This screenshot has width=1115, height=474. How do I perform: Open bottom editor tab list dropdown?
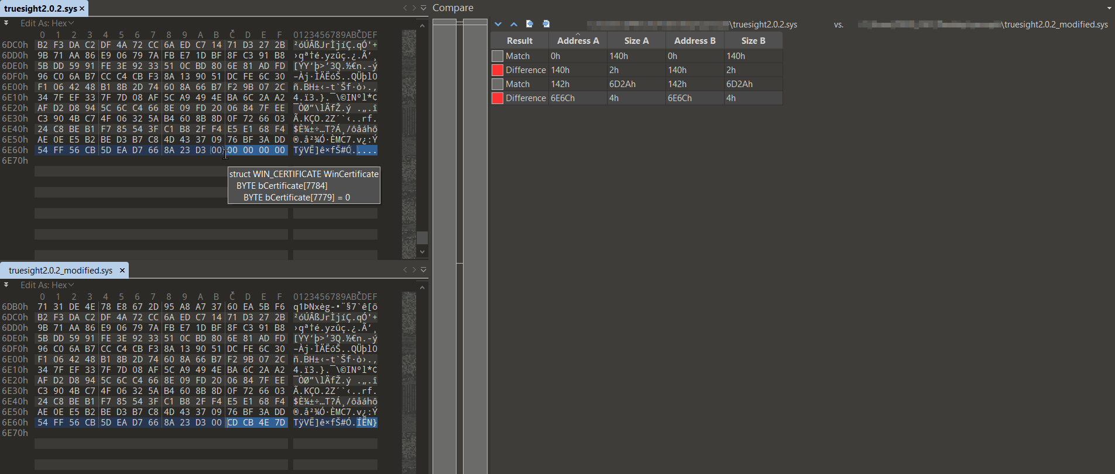click(424, 270)
